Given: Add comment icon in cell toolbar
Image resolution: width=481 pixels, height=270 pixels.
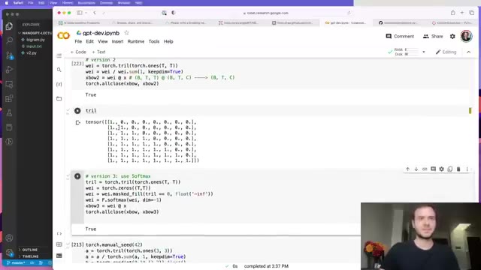Looking at the screenshot, I should (x=433, y=169).
